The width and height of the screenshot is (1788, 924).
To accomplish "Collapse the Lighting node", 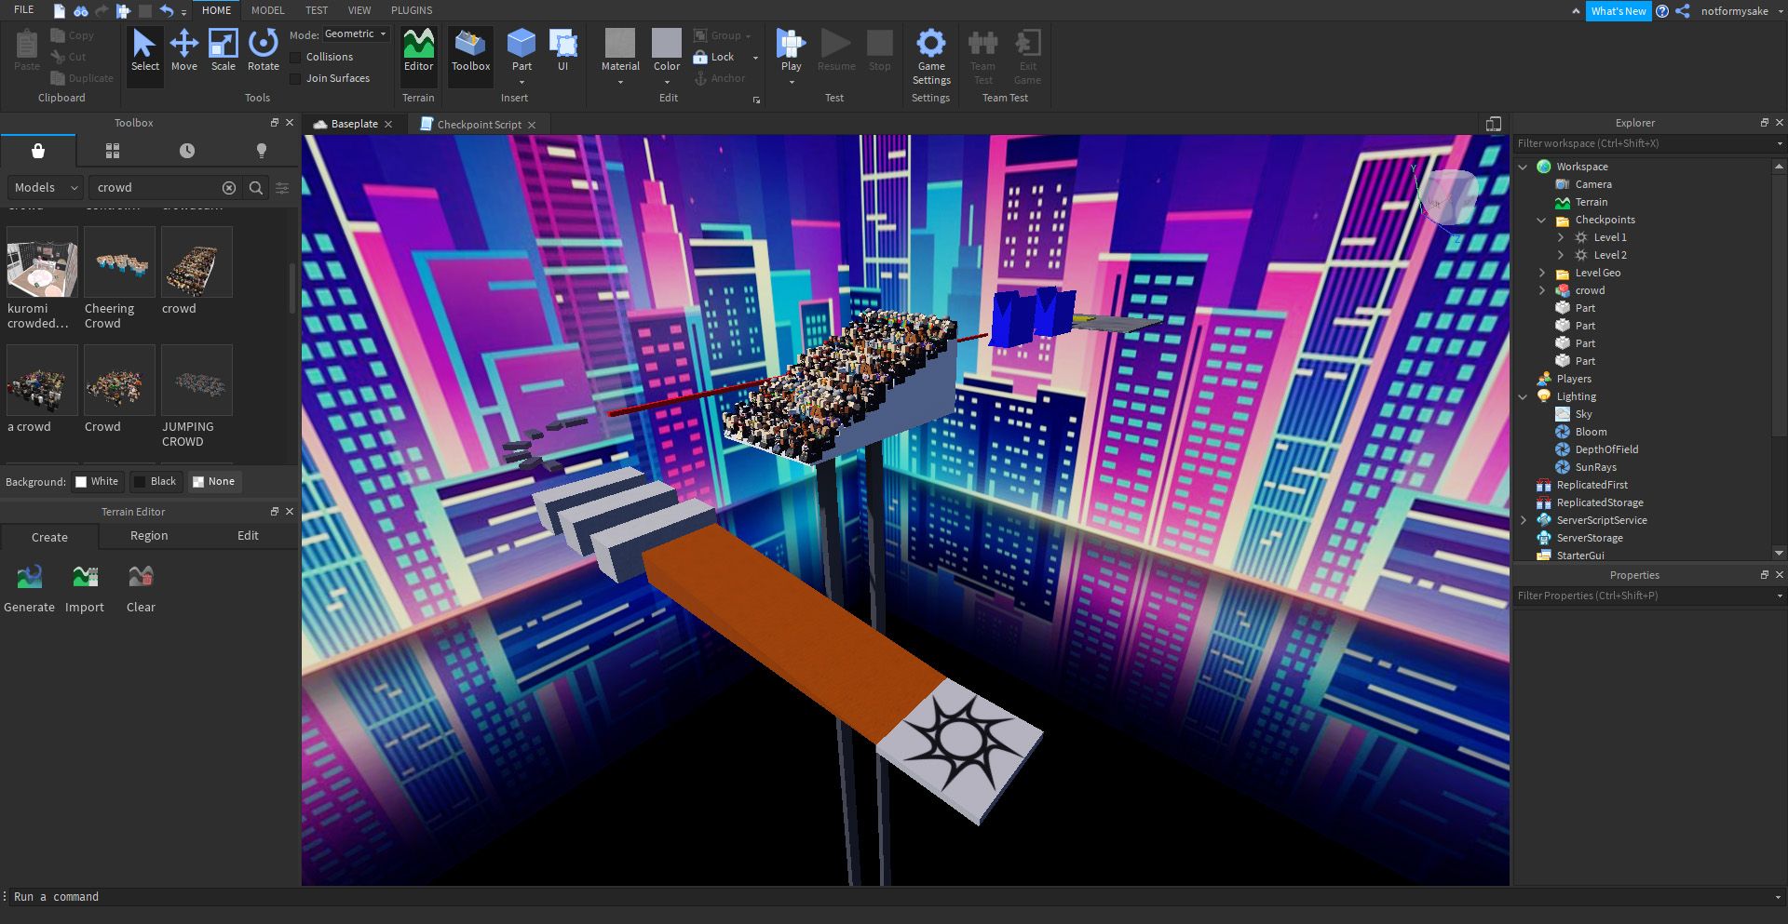I will pyautogui.click(x=1523, y=396).
